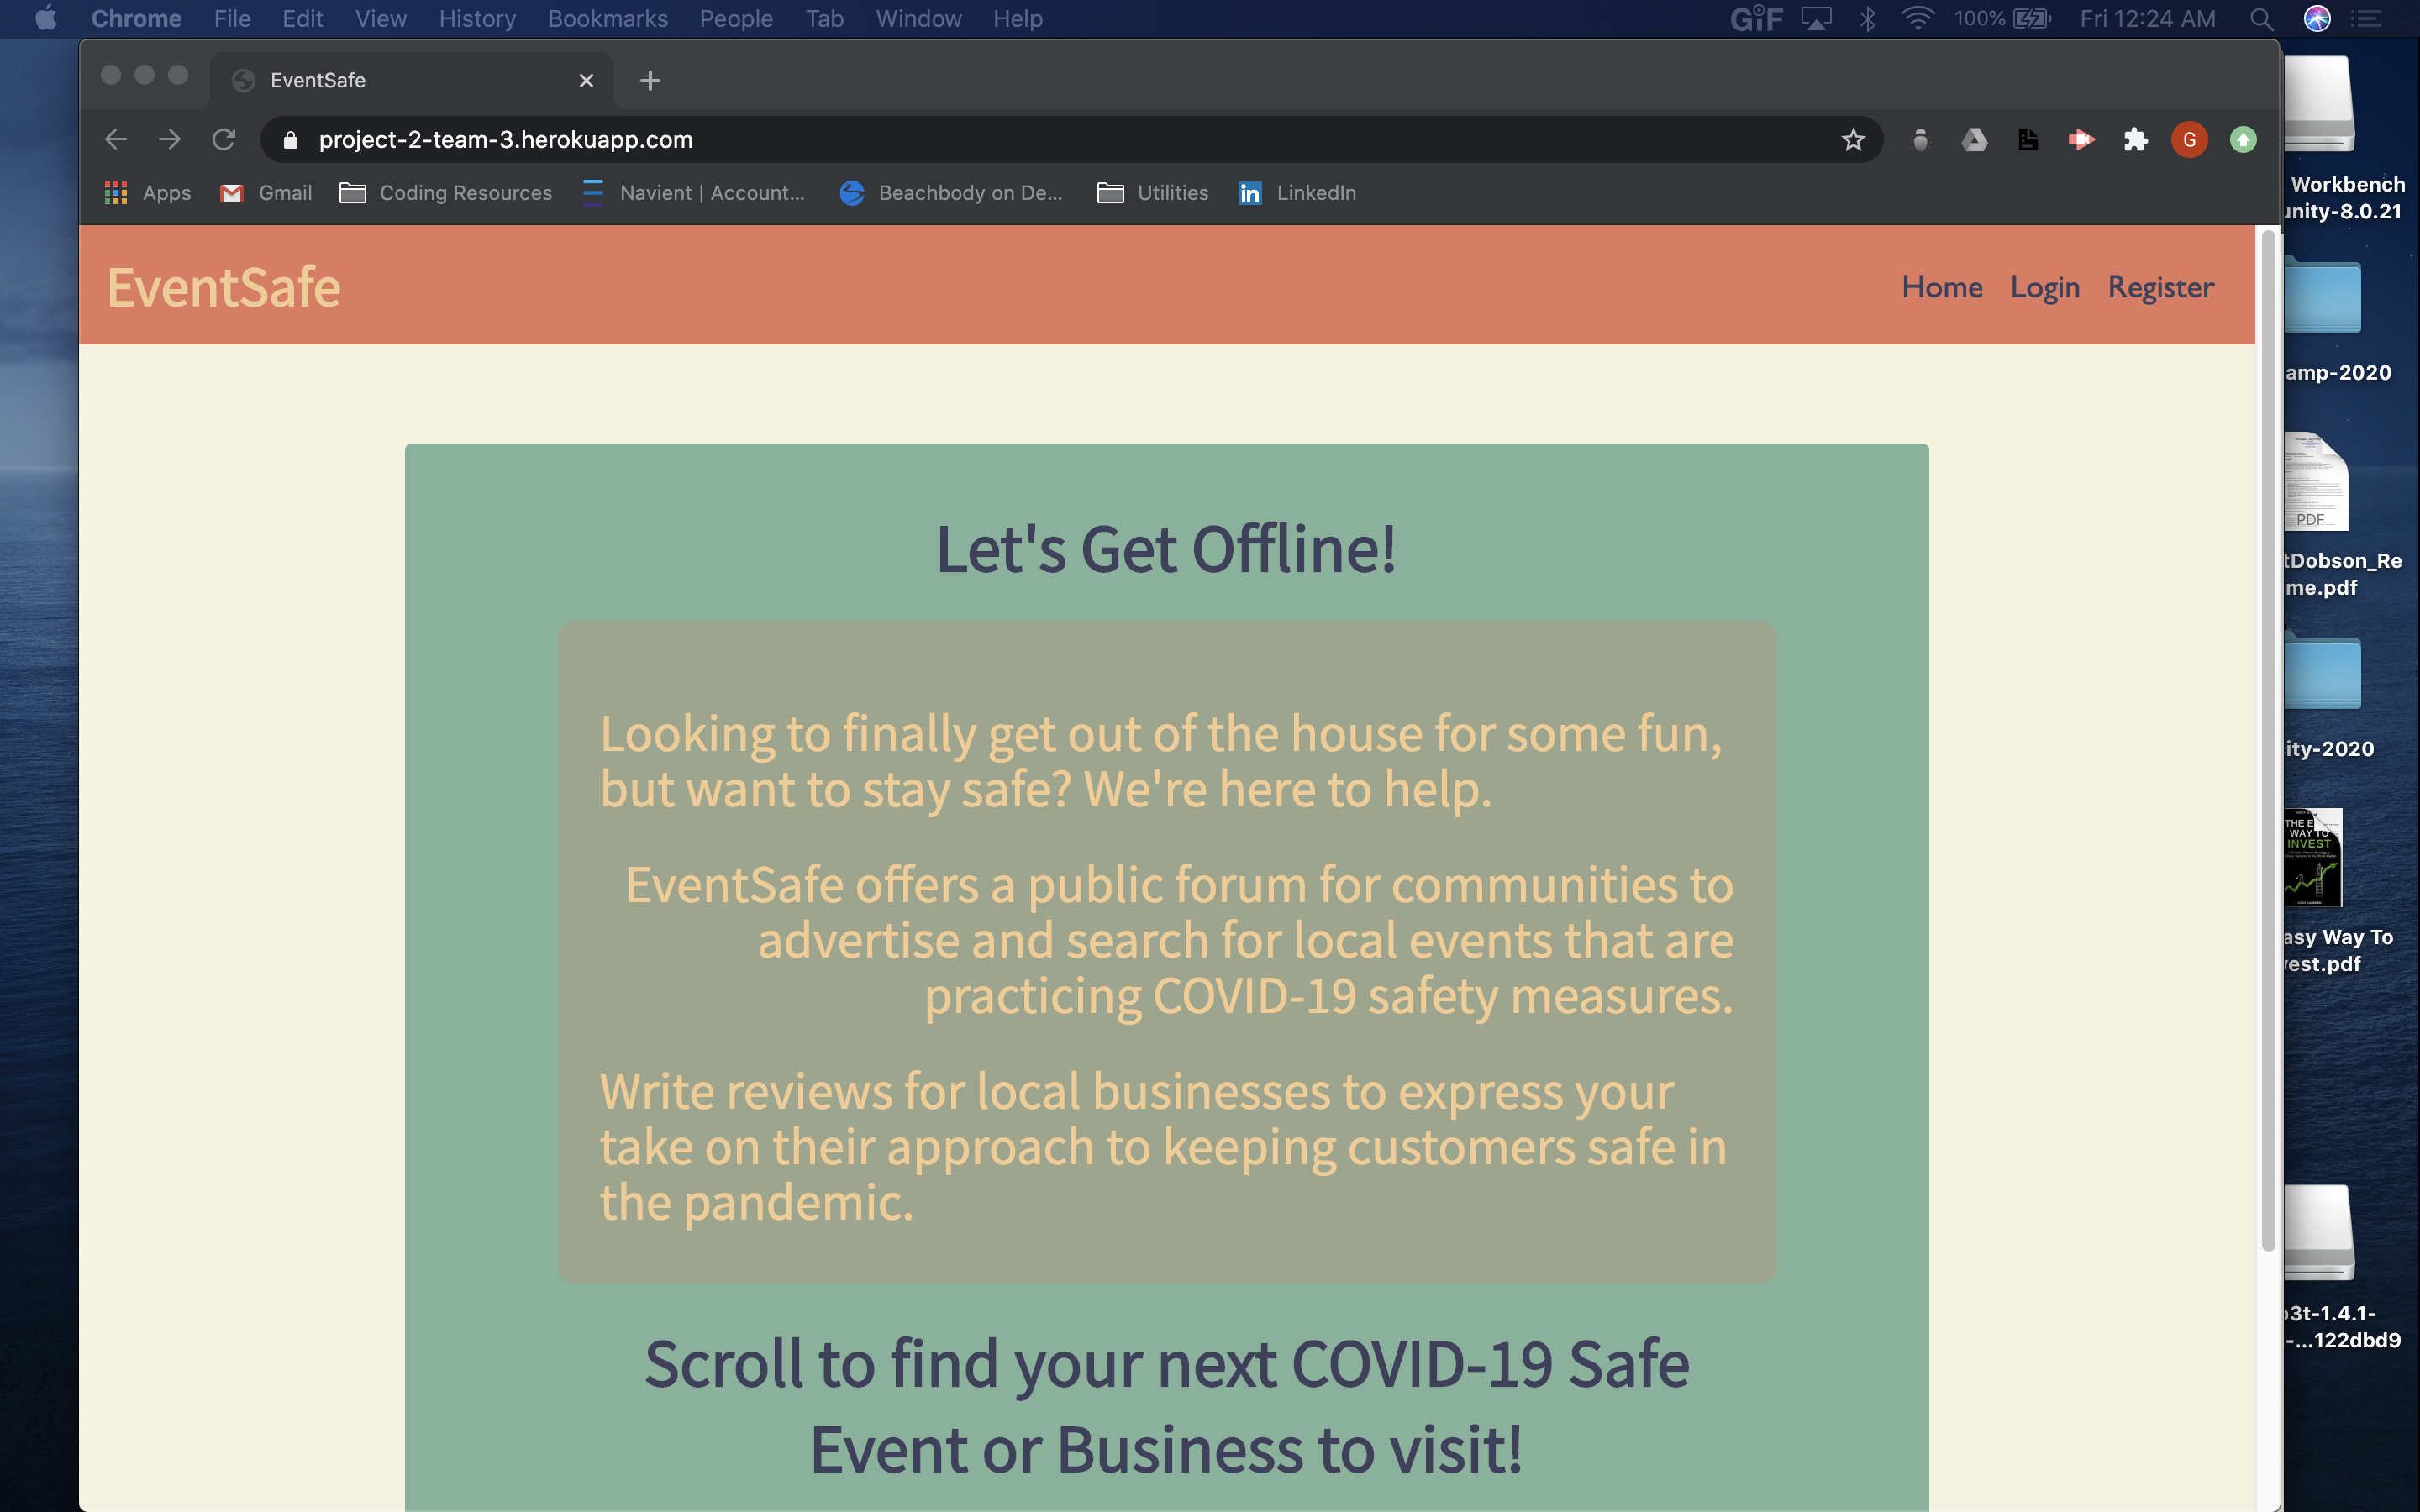Select the History menu in Chrome
Image resolution: width=2420 pixels, height=1512 pixels.
[x=474, y=19]
